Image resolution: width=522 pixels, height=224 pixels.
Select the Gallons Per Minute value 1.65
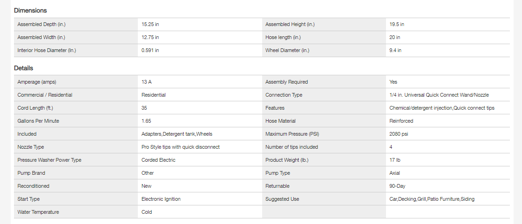tap(146, 121)
